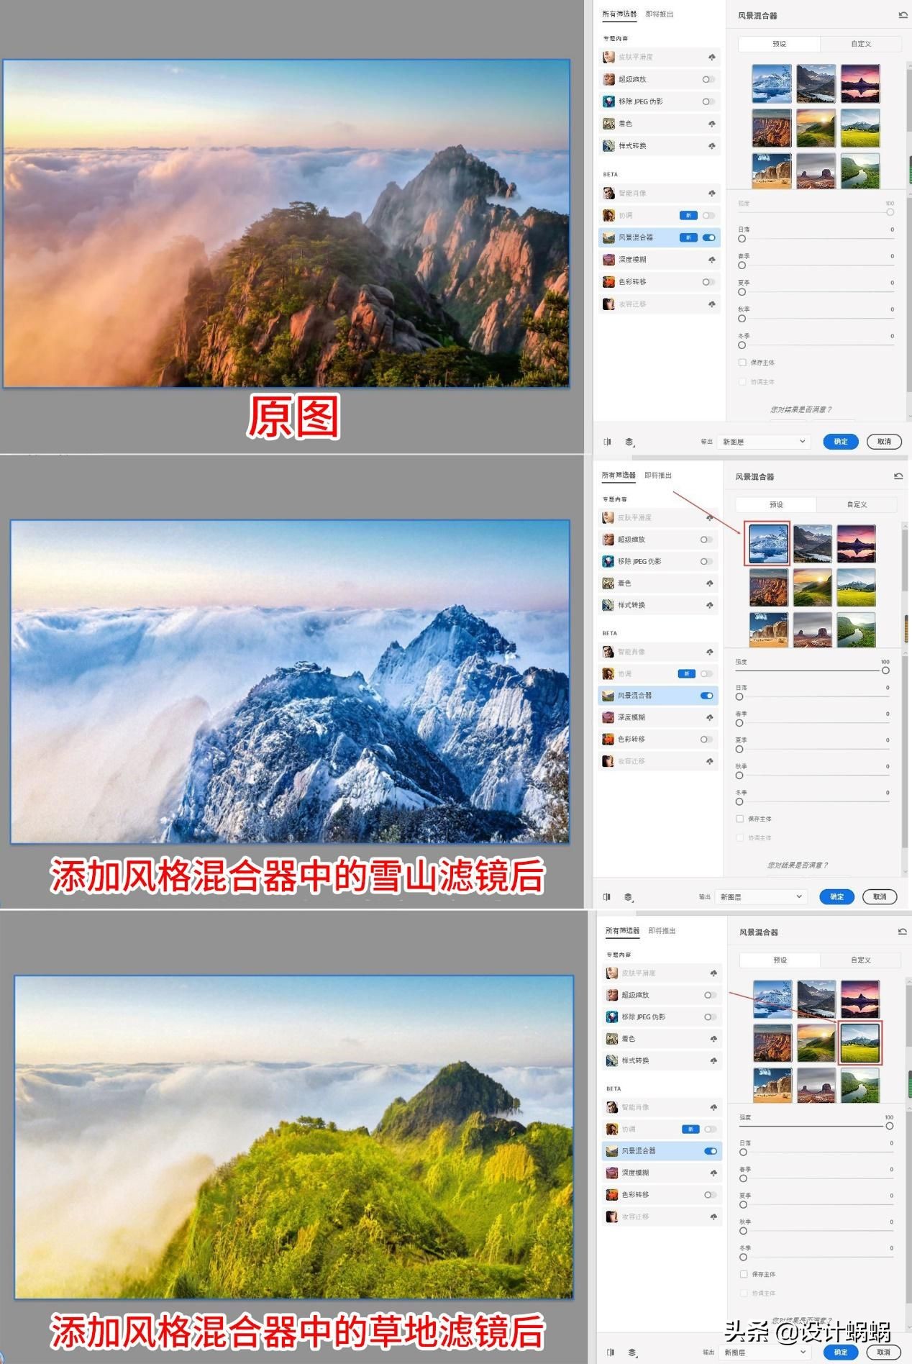Viewport: 912px width, 1364px height.
Task: Enable 移除 JPEG 伪影 toggle in top panel
Action: tap(708, 101)
